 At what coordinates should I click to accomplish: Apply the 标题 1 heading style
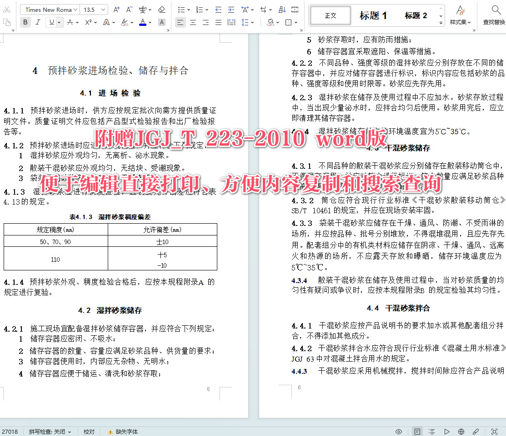coord(373,15)
